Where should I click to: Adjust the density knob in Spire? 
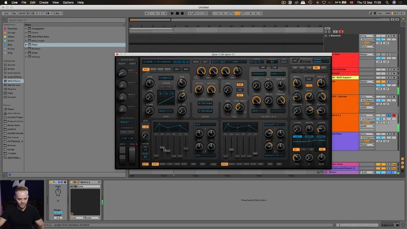click(211, 89)
